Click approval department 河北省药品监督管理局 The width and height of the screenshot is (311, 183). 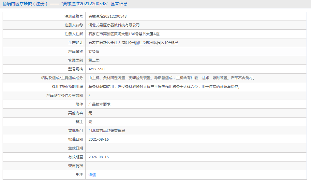pos(107,131)
